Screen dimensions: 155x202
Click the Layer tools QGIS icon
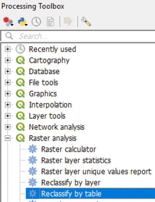pos(20,116)
